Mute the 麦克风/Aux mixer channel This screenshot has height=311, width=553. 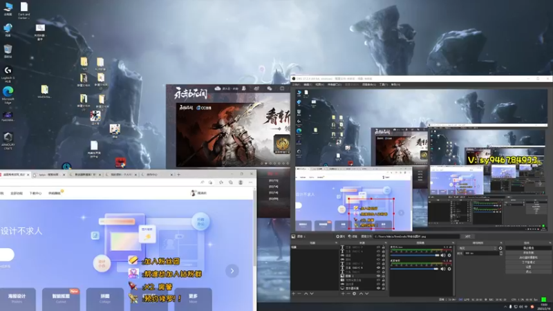pos(443,255)
